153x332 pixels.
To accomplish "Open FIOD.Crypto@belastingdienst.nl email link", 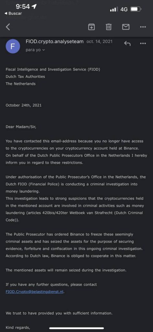I will 35,291.
